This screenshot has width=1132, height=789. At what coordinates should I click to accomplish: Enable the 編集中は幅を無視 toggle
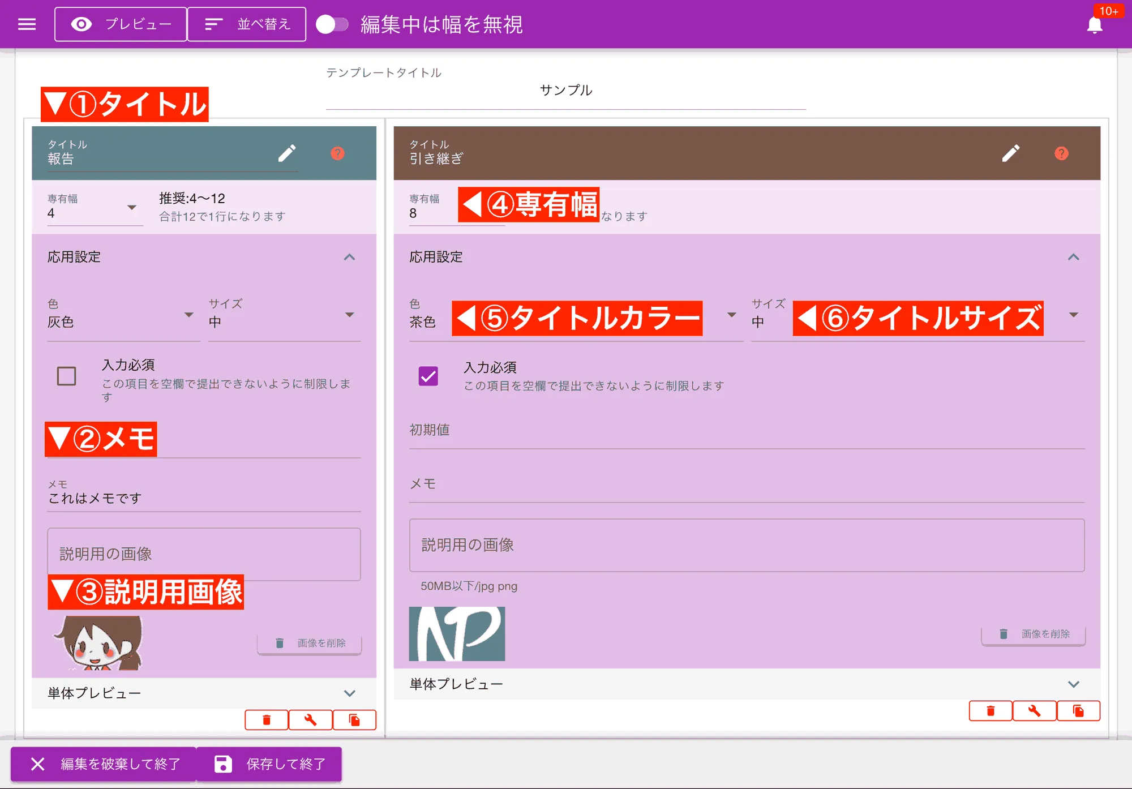(x=333, y=24)
